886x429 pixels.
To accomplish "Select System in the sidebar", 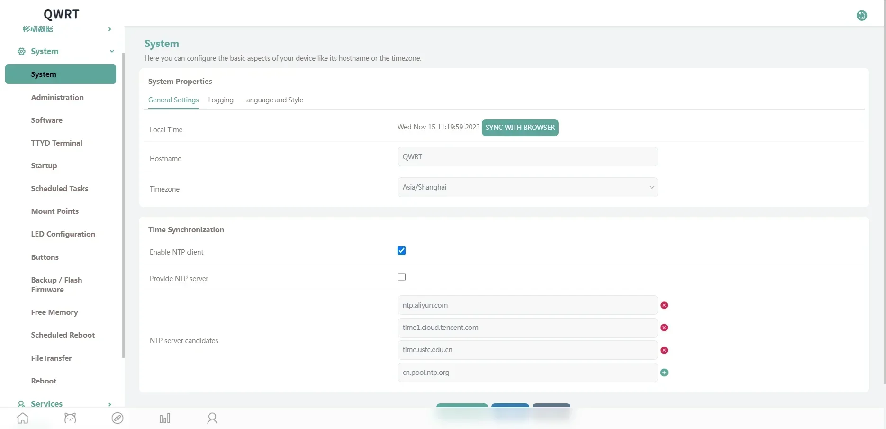I will tap(61, 74).
